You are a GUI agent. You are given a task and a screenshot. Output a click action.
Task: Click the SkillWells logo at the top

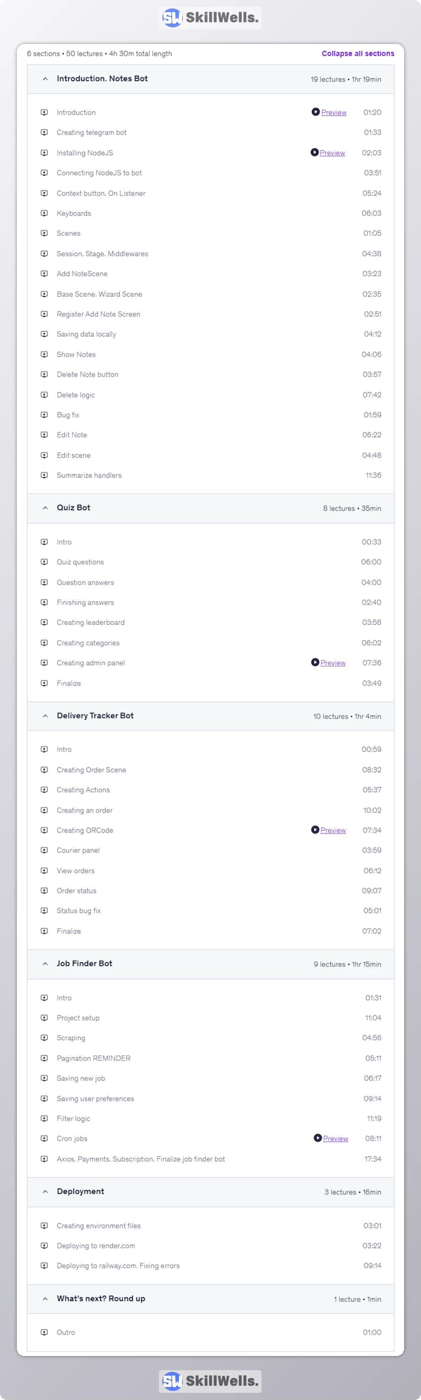210,18
